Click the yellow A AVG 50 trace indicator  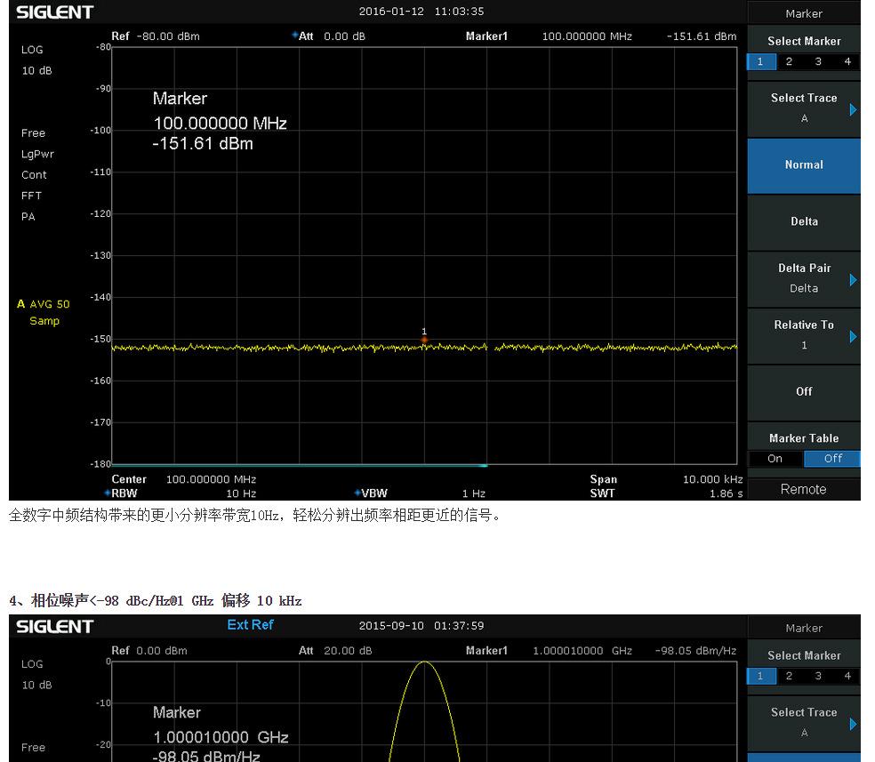(x=44, y=304)
